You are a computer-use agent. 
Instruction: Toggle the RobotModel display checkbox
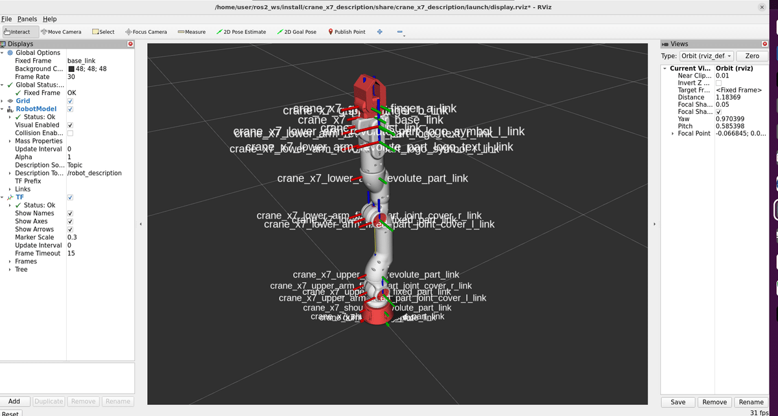pos(70,109)
